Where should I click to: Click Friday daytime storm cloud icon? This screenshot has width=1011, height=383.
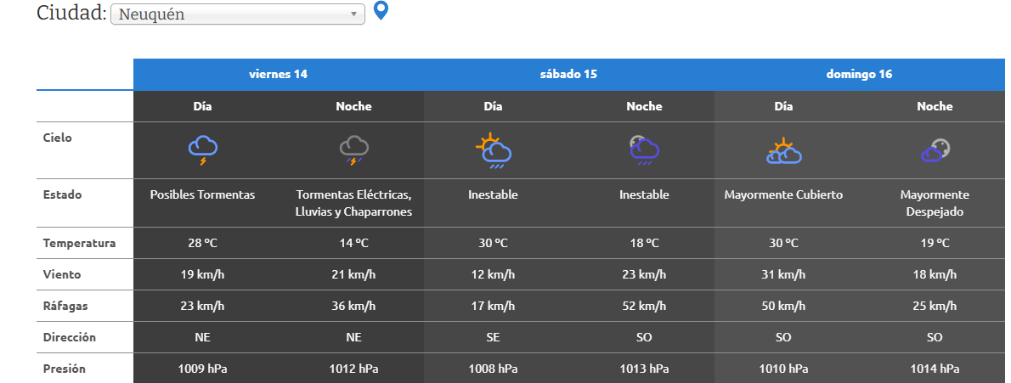click(203, 149)
